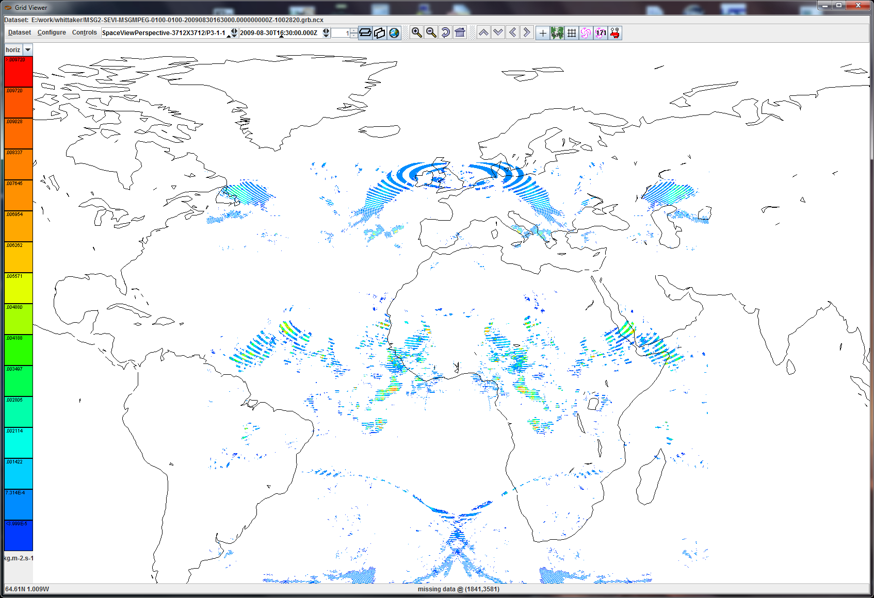Open the Dataset menu
The width and height of the screenshot is (874, 598).
coord(20,32)
